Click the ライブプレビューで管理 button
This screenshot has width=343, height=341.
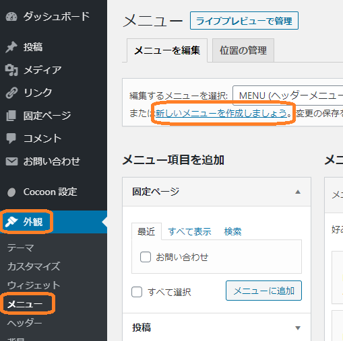point(244,21)
